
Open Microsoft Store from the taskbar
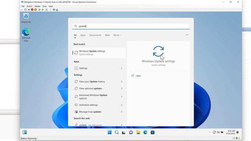[x=153, y=132]
